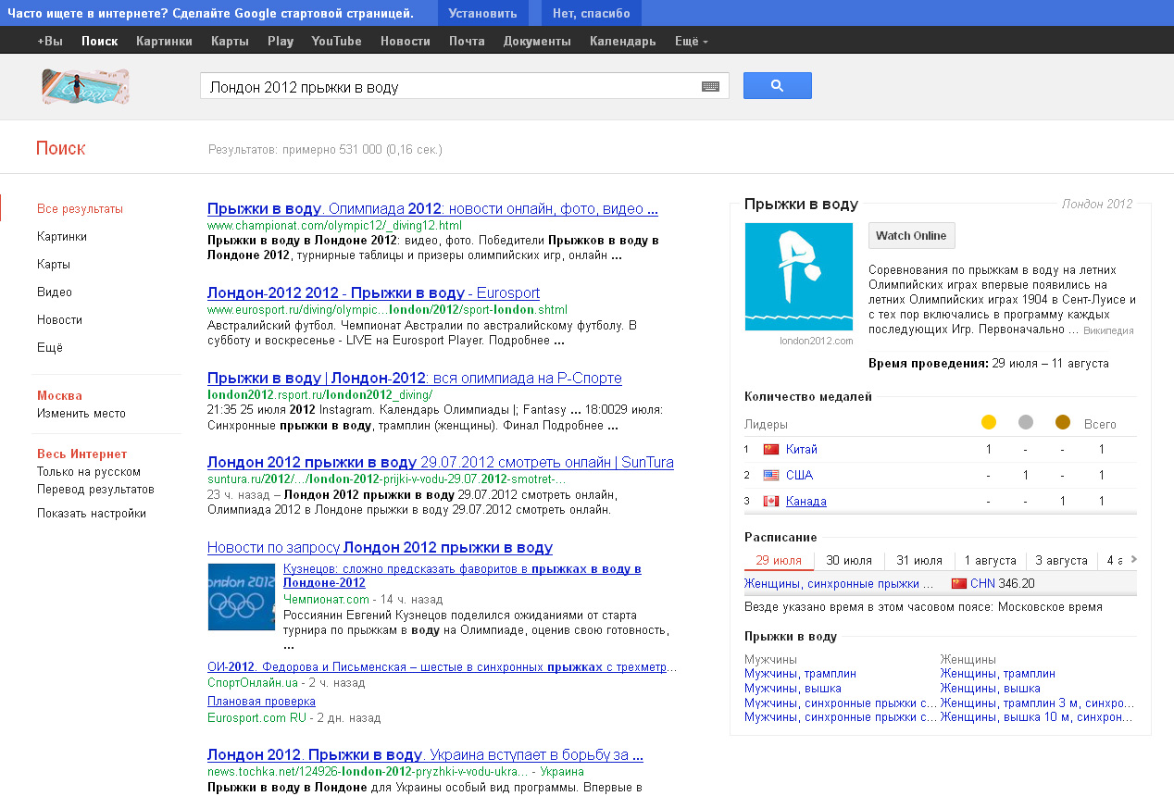Click the CHN flag next to 346.20
Image resolution: width=1174 pixels, height=796 pixels.
(x=959, y=583)
